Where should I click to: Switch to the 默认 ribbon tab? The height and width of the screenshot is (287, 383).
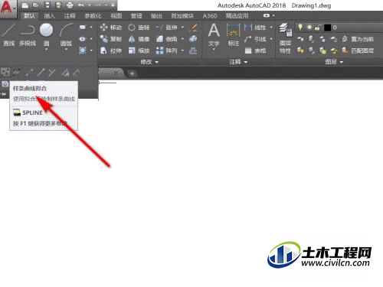coord(29,16)
